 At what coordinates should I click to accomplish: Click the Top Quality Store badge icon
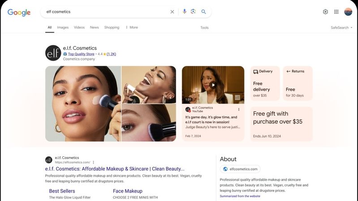coord(65,54)
